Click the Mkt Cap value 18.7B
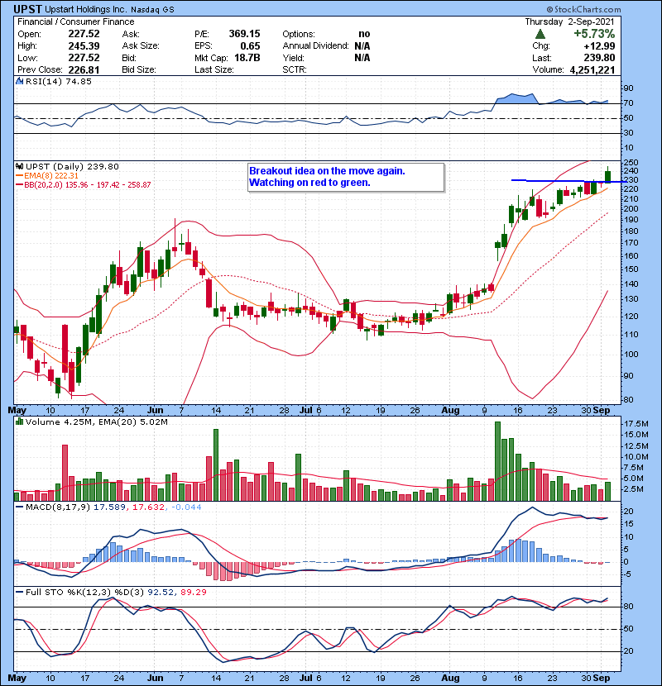The image size is (662, 686). (247, 58)
